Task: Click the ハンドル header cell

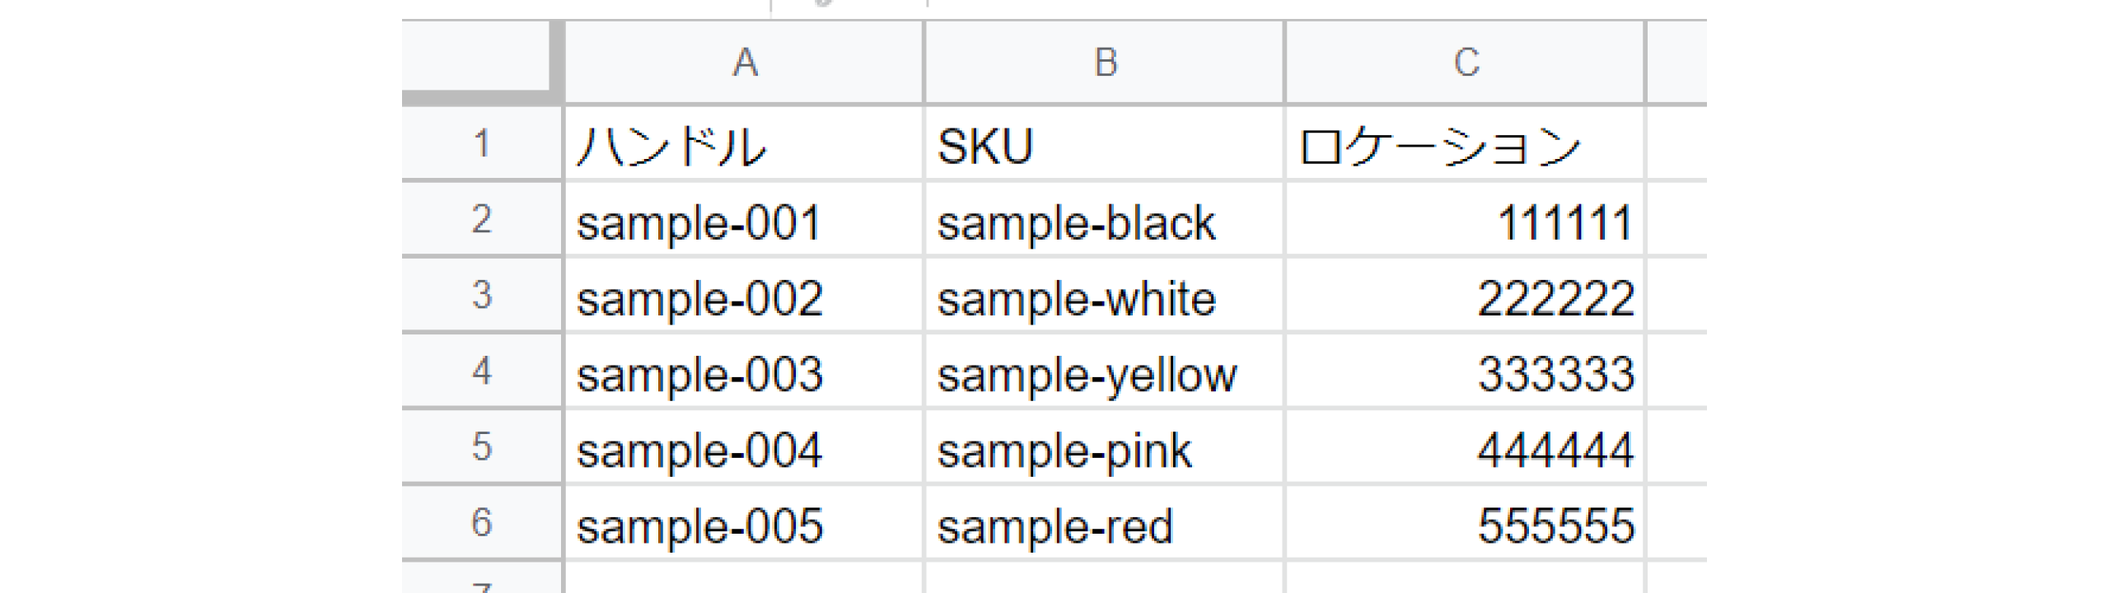Action: coord(744,145)
